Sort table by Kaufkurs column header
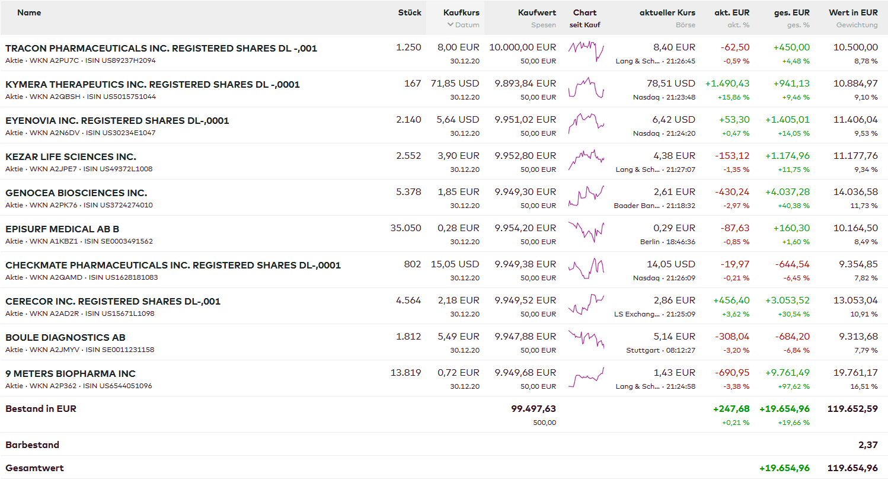Image resolution: width=888 pixels, height=483 pixels. (461, 12)
